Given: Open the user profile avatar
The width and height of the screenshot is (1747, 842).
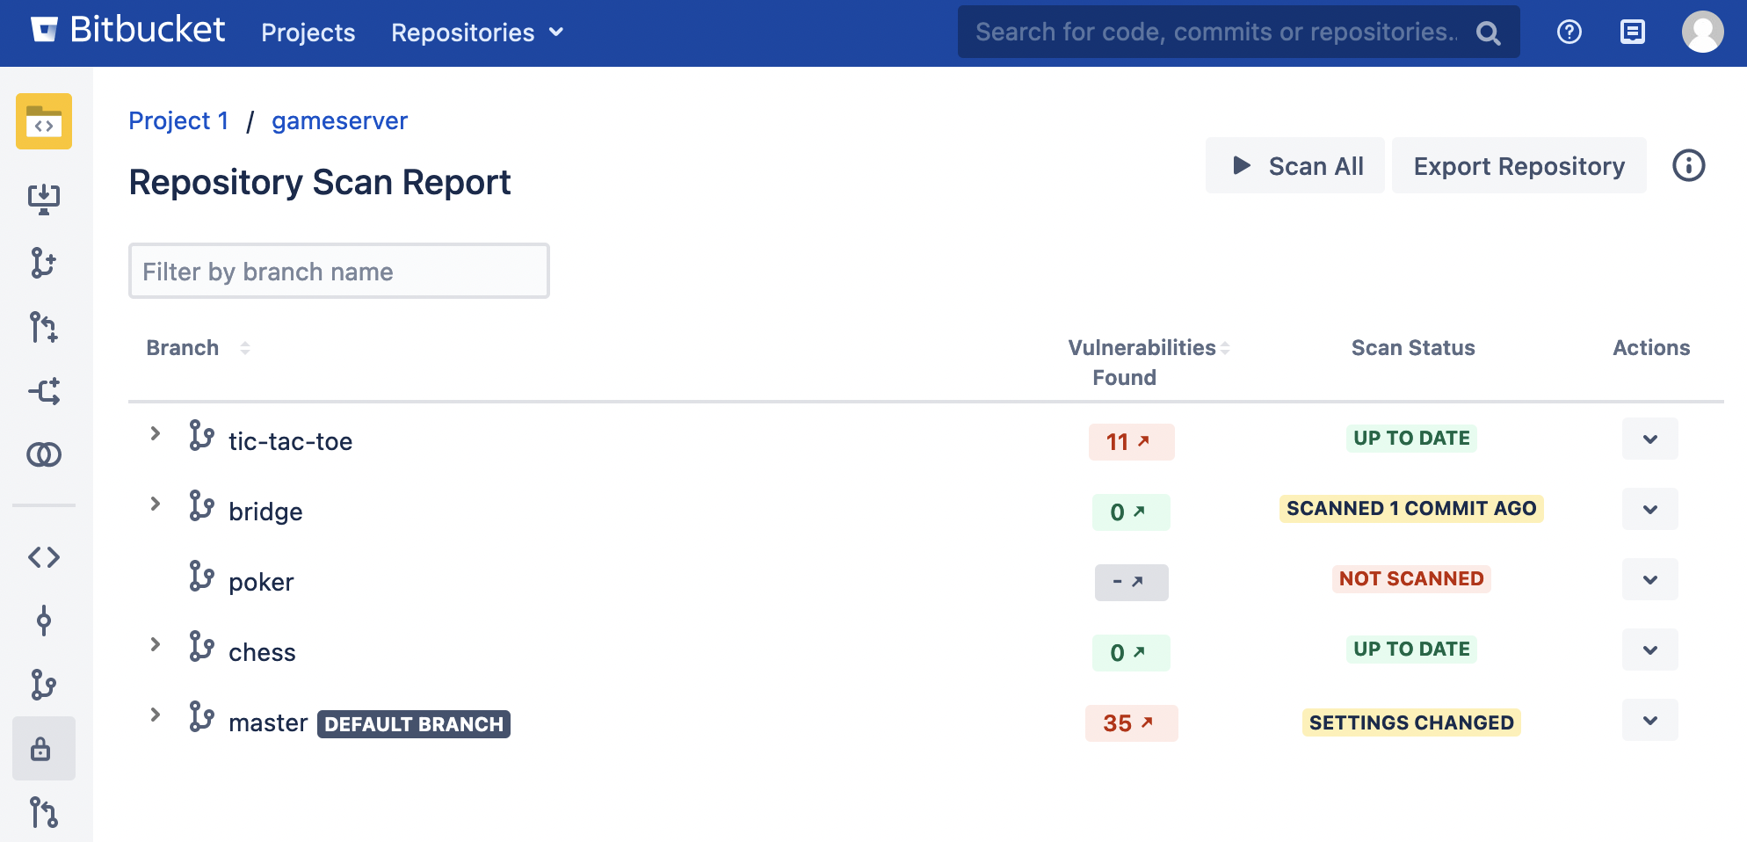Looking at the screenshot, I should 1702,33.
